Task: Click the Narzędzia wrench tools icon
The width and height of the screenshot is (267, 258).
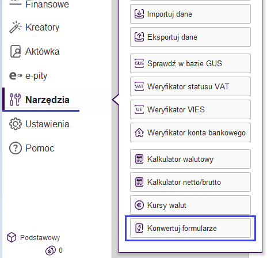Action: point(16,100)
